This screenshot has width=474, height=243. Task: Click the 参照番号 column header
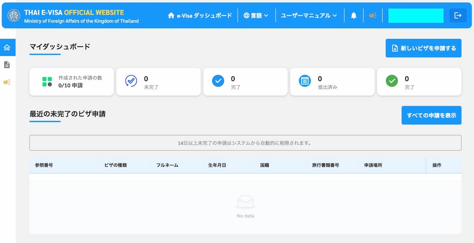pos(44,165)
